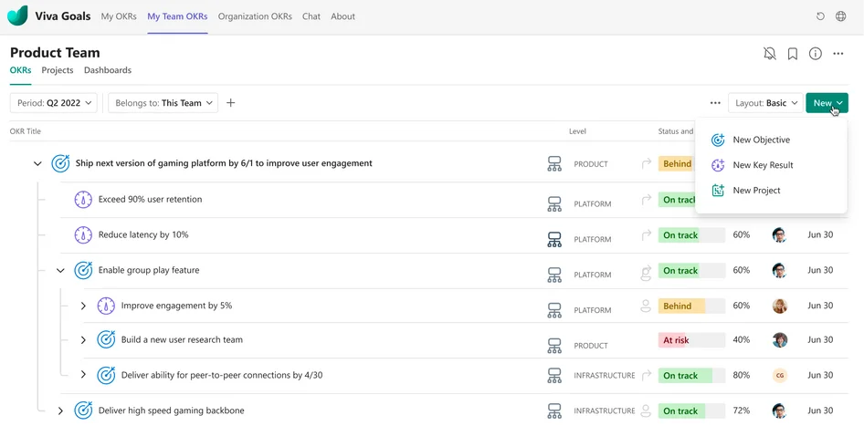Click the green New button
The image size is (864, 426).
point(827,103)
